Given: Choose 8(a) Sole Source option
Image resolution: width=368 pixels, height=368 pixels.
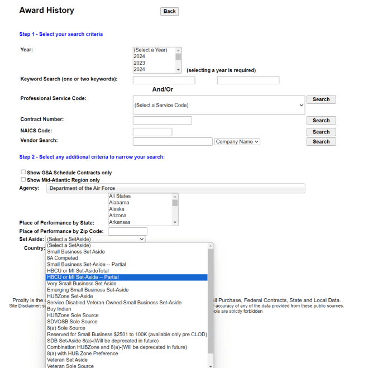Looking at the screenshot, I should (x=127, y=328).
